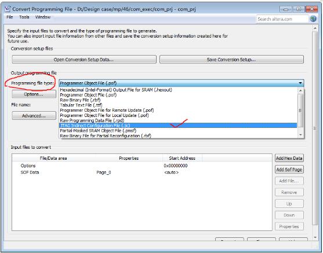Close the Convert Programming File window
Screen dimensions: 323x253
click(311, 9)
